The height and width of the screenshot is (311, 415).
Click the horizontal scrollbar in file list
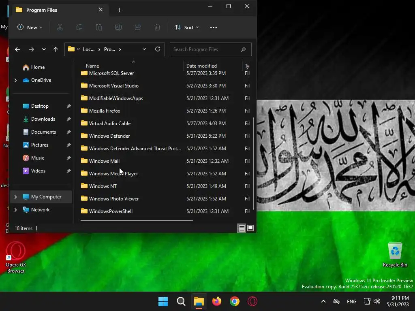pos(137,220)
